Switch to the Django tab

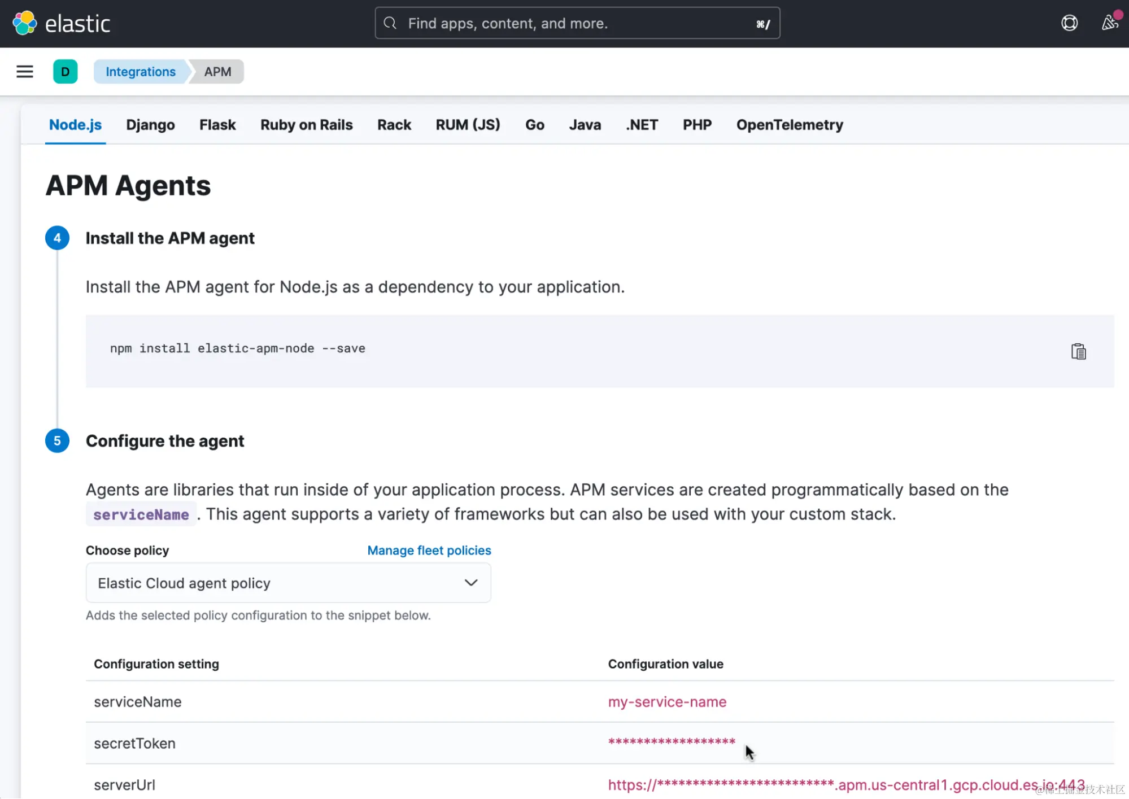[x=150, y=125]
